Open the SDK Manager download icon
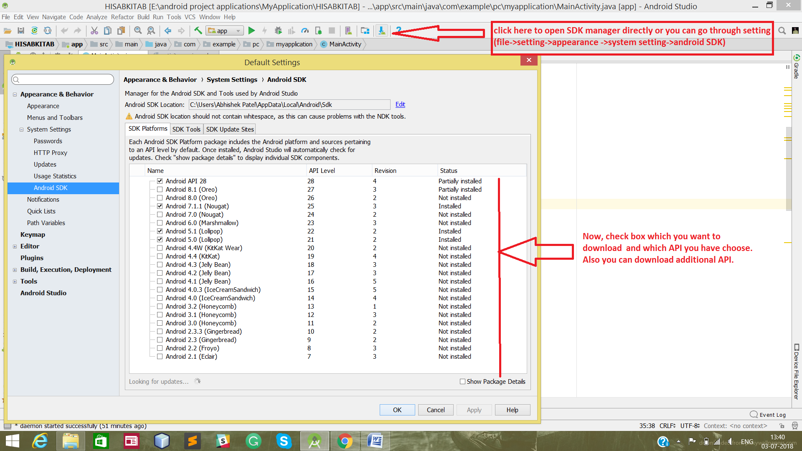Viewport: 802px width, 451px height. point(381,30)
